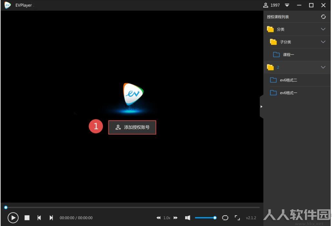This screenshot has width=332, height=226.
Task: Click the playback progress bar handle
Action: pyautogui.click(x=6, y=207)
